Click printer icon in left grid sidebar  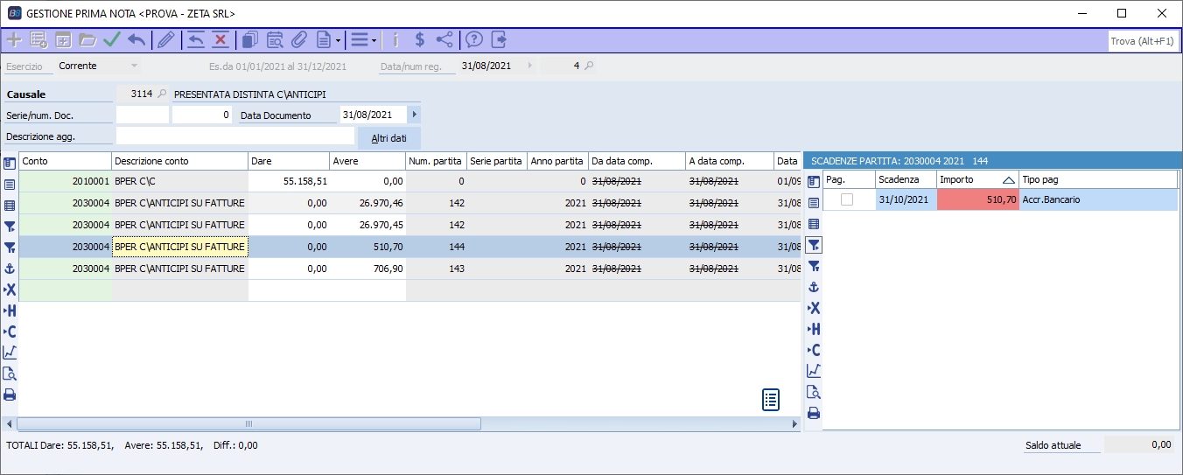pyautogui.click(x=10, y=395)
